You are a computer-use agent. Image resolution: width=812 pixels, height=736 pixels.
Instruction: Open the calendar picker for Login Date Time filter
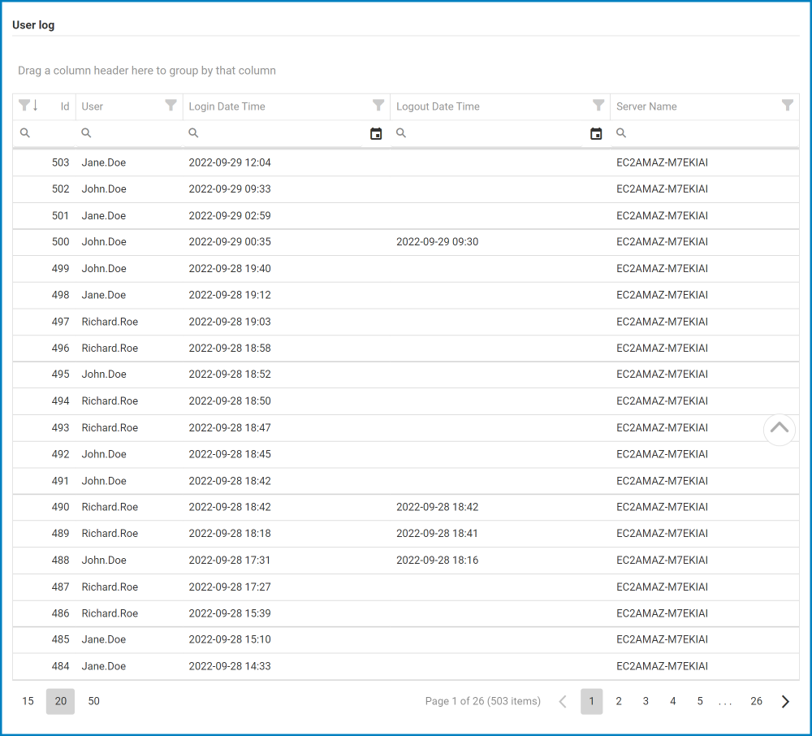376,133
